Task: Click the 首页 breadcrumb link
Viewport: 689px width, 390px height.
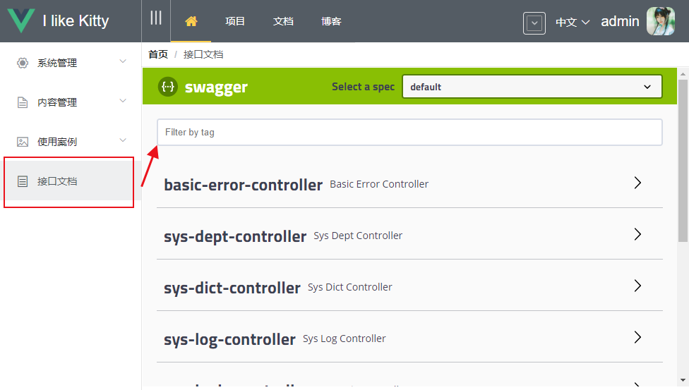Action: point(158,54)
